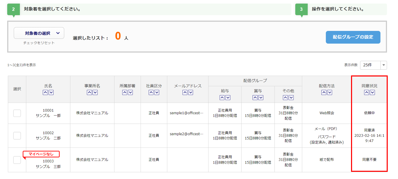Sort 所属部署 column descending arrow
Image resolution: width=398 pixels, height=179 pixels.
pos(130,93)
